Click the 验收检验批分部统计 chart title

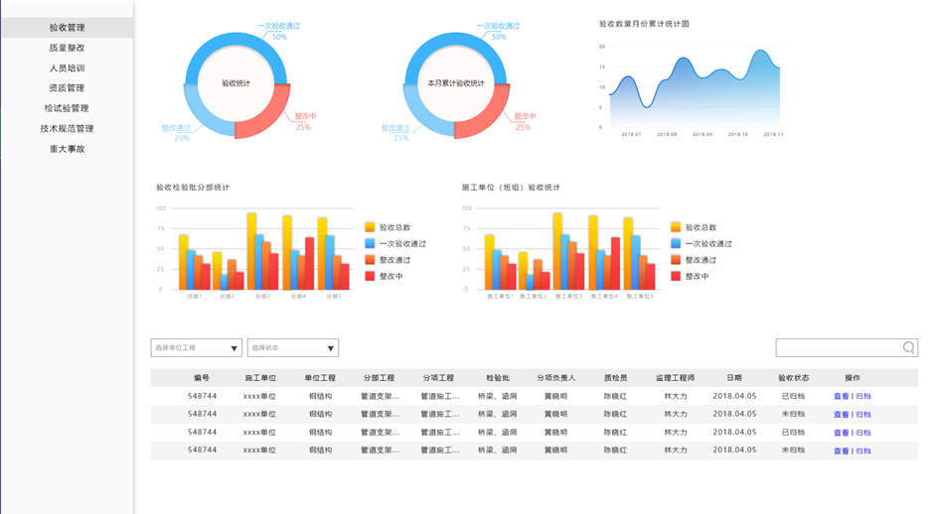(193, 188)
